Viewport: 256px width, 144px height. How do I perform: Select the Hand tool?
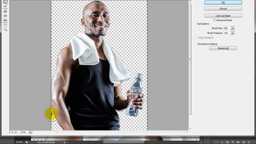5,25
